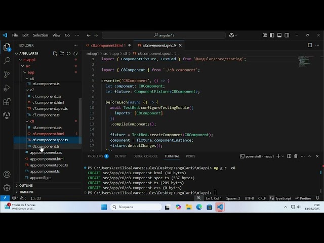Image resolution: width=324 pixels, height=243 pixels.
Task: Open the Manage gear icon
Action: click(x=7, y=188)
